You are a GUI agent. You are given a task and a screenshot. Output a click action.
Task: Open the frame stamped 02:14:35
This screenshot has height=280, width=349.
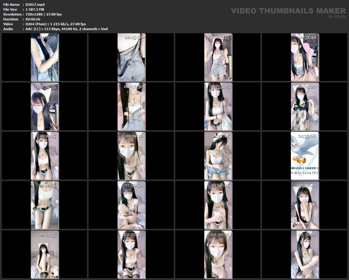pos(44,254)
